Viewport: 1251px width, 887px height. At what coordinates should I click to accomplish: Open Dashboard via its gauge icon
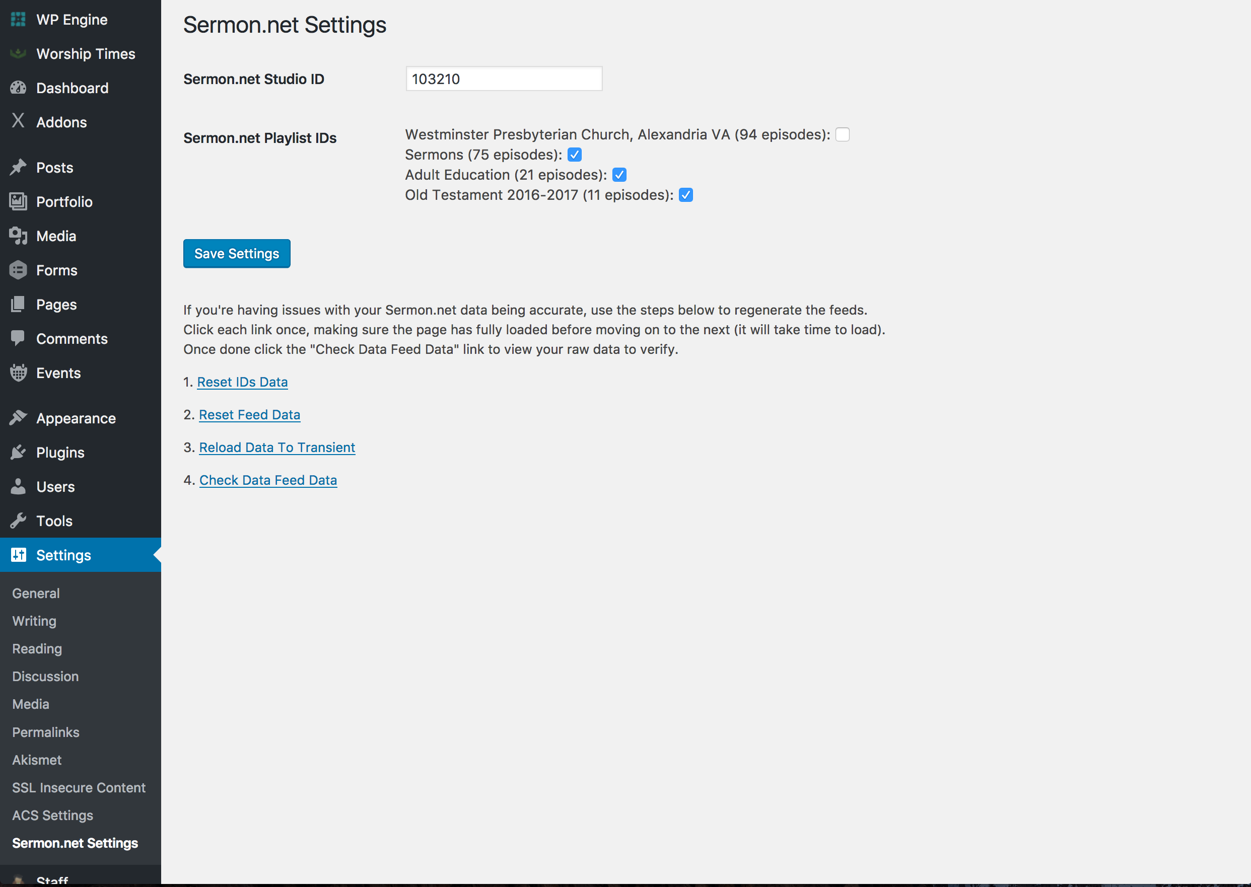(18, 88)
